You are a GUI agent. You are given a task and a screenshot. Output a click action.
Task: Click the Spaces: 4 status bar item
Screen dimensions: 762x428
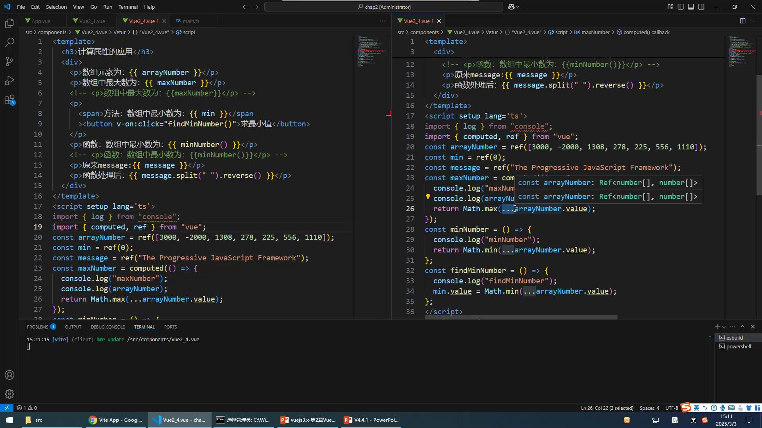point(649,408)
